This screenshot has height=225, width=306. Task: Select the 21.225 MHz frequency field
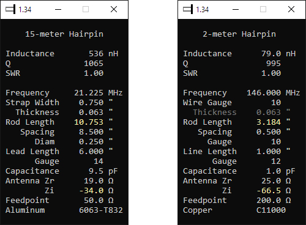pyautogui.click(x=99, y=93)
